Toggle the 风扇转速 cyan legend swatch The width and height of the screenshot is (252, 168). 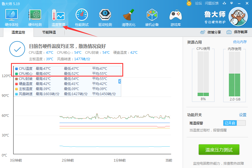tap(16, 94)
